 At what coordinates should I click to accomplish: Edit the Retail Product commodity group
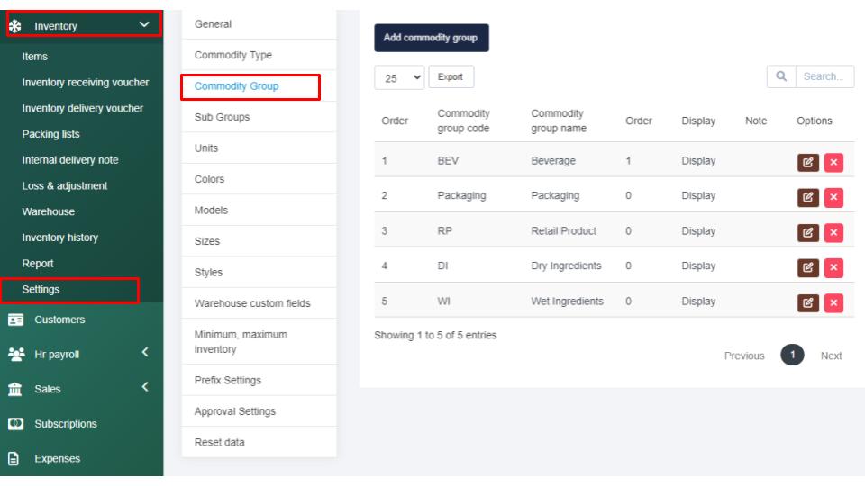[x=806, y=231]
